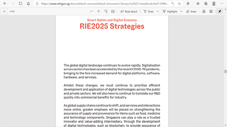Image resolution: width=227 pixels, height=127 pixels.
Task: Open the browser home page
Action: pyautogui.click(x=28, y=4)
